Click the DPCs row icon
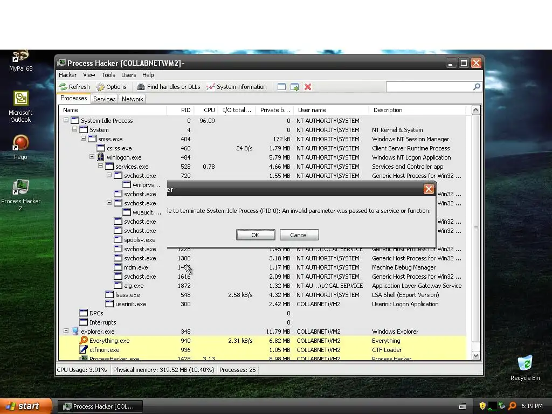Image resolution: width=552 pixels, height=414 pixels. [84, 313]
